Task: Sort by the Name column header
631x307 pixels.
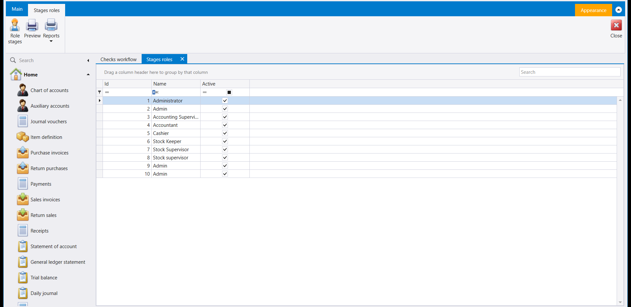Action: tap(176, 84)
